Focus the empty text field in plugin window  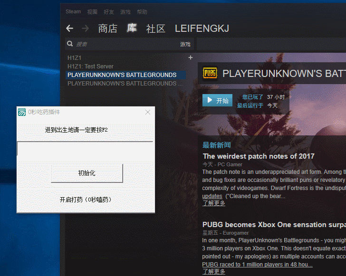[x=85, y=149]
